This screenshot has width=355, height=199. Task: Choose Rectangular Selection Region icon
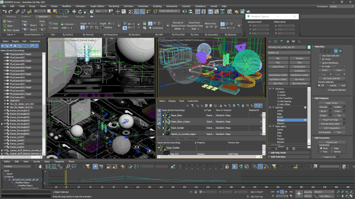pyautogui.click(x=61, y=11)
